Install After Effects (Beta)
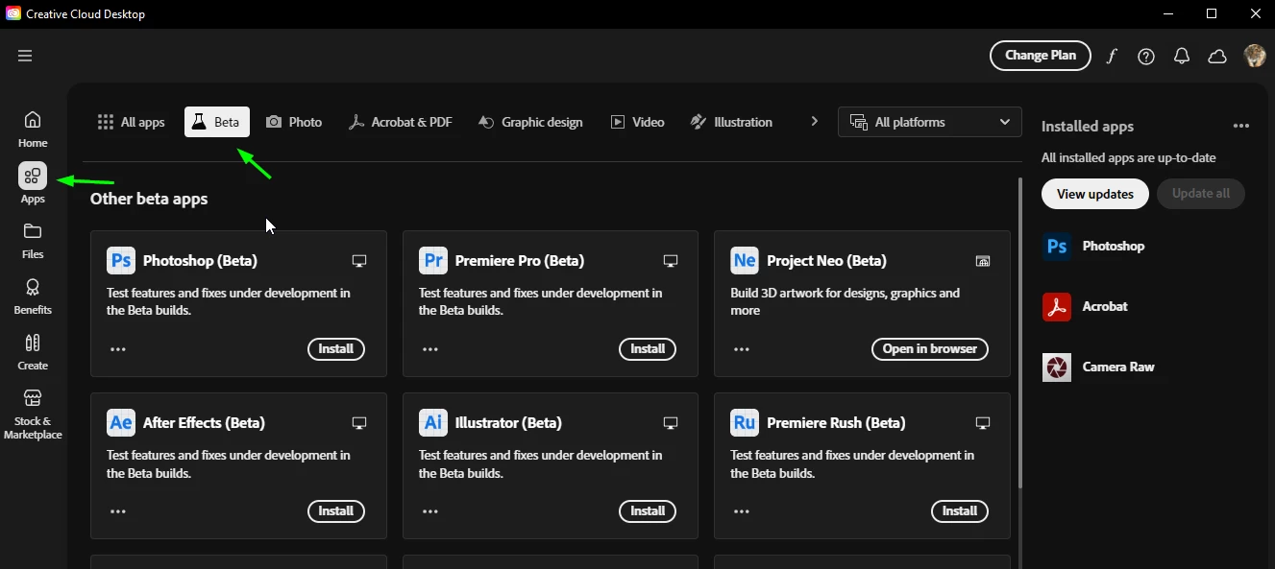1275x569 pixels. [x=336, y=511]
